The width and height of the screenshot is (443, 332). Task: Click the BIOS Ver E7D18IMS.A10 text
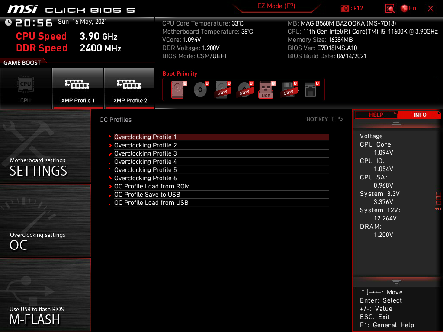(322, 48)
